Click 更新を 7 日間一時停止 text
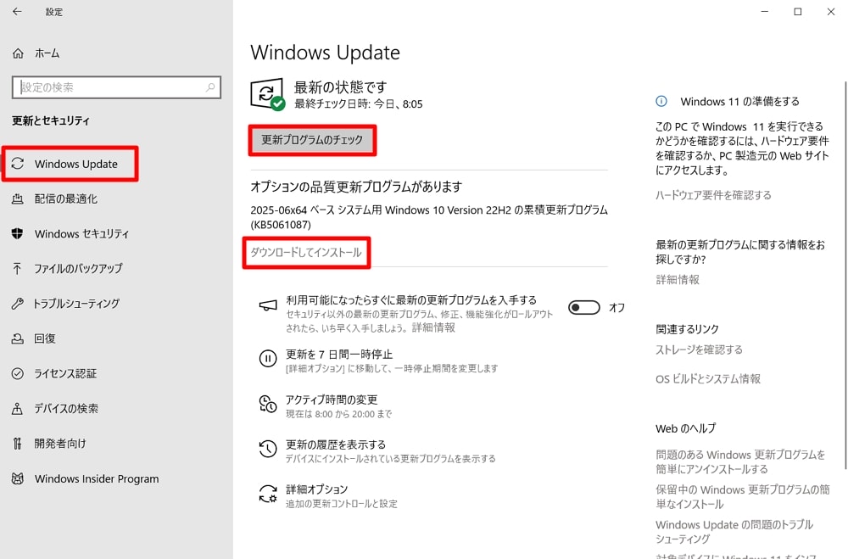The height and width of the screenshot is (559, 848). coord(339,355)
